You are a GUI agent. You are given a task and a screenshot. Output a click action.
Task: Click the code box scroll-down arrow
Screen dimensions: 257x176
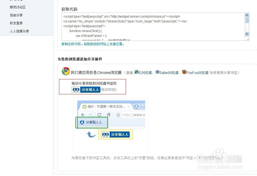[247, 34]
